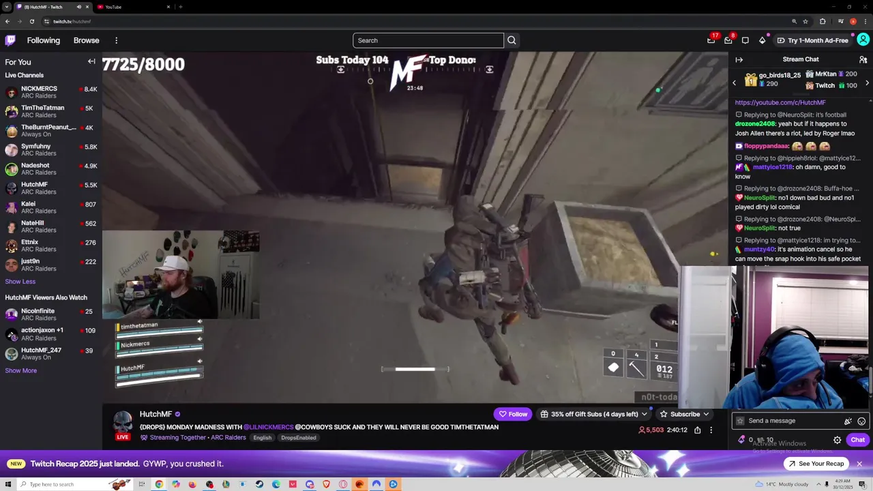This screenshot has width=873, height=491.
Task: Follow the HutchMF channel
Action: (x=513, y=414)
